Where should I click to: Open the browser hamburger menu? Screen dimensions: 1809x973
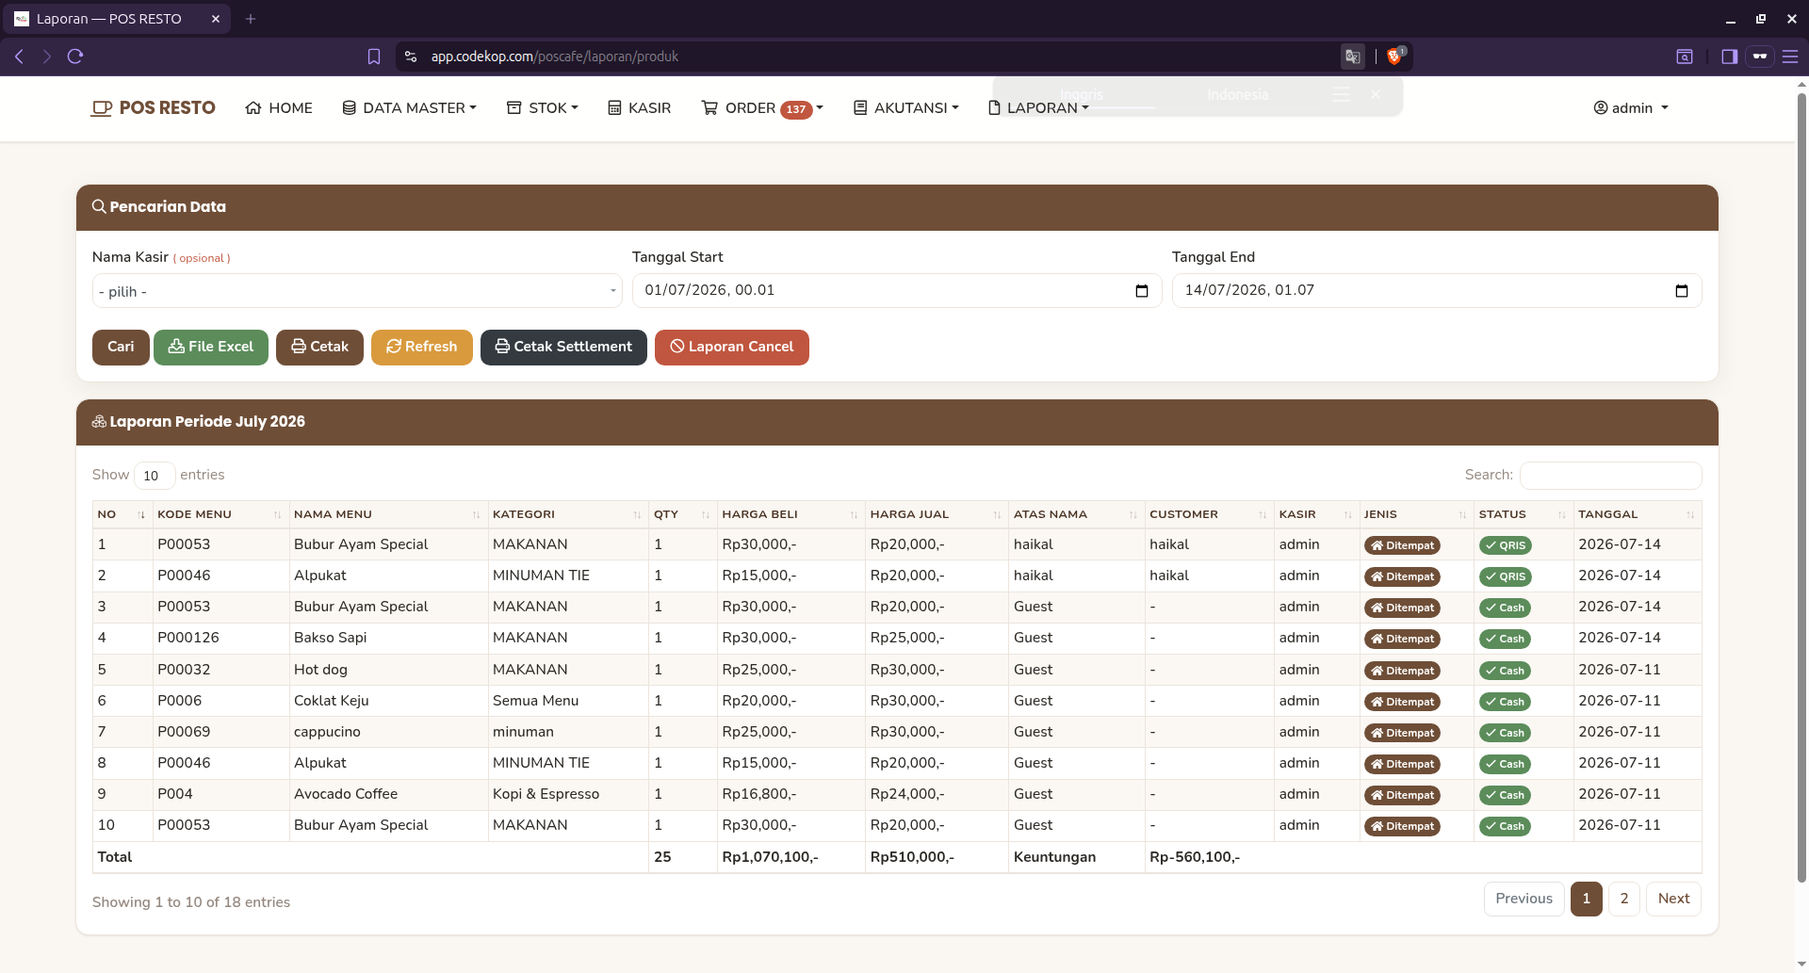1790,57
